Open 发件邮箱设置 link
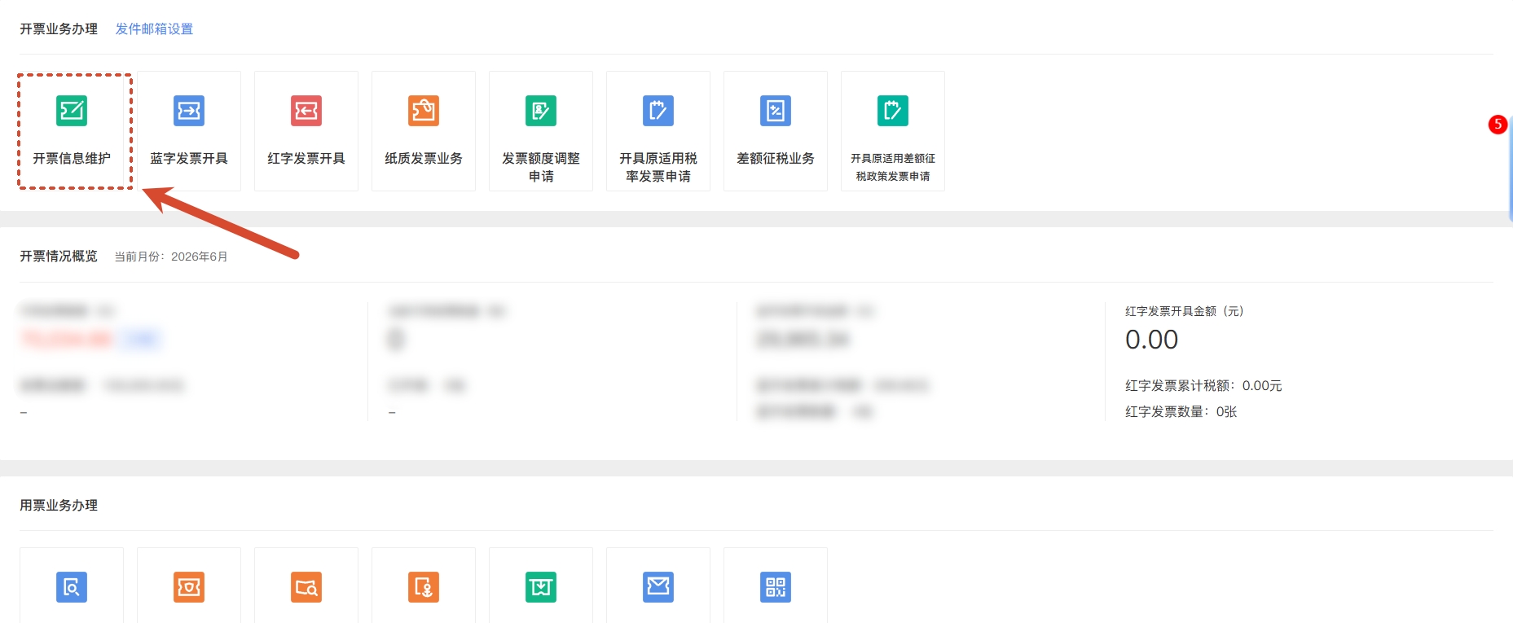1513x623 pixels. [154, 29]
